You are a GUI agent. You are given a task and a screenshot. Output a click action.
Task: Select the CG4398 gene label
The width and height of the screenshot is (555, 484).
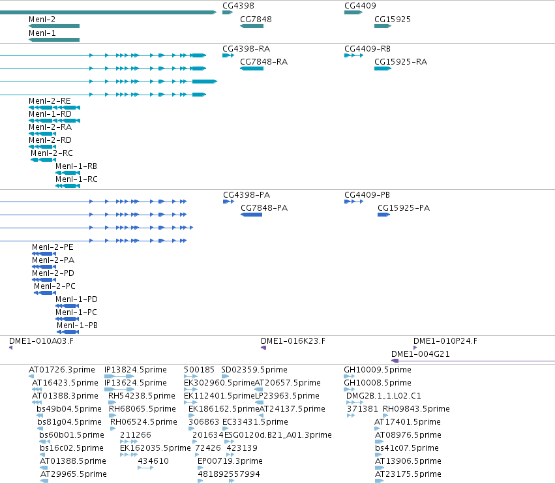[x=238, y=6]
